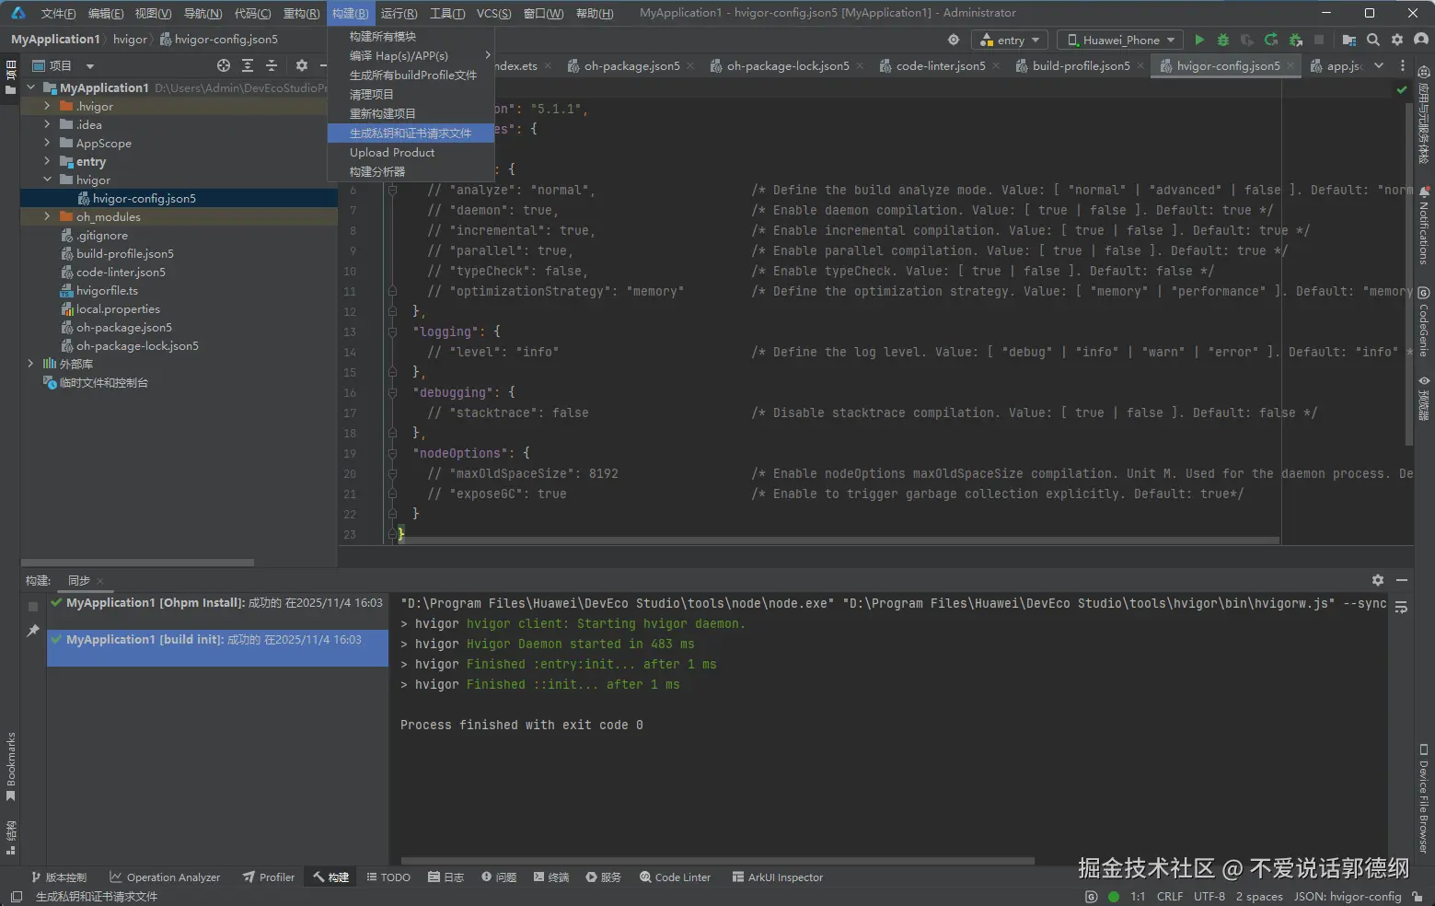This screenshot has width=1435, height=906.
Task: Pin the build tab using pin icon
Action: (x=33, y=631)
